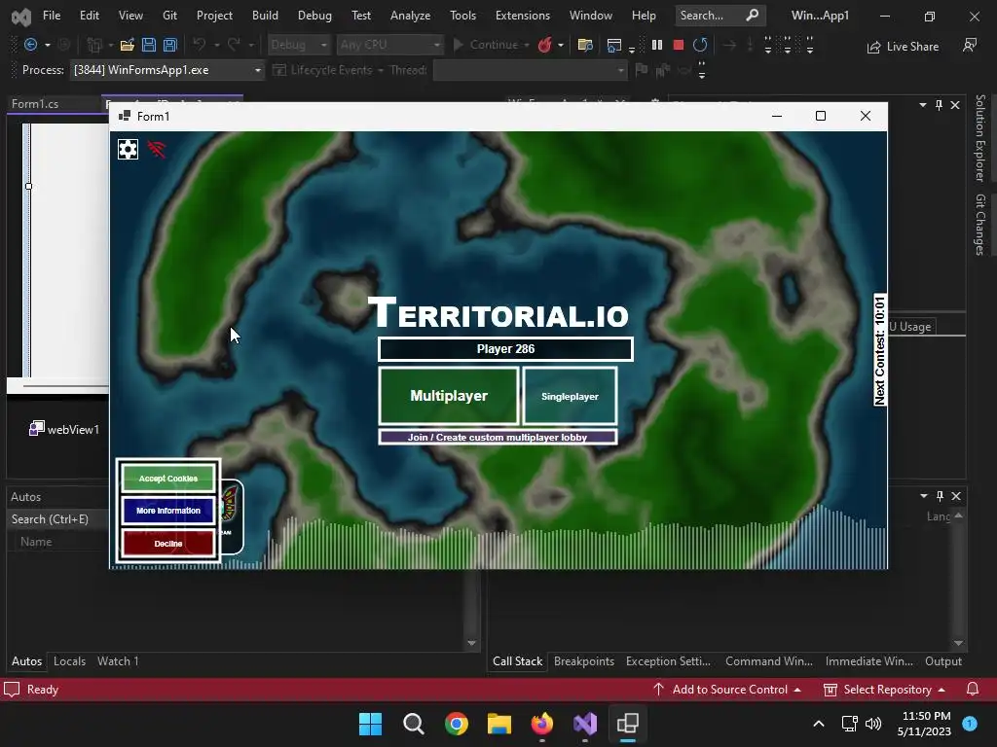Click the volume speaker tray icon

point(873,724)
